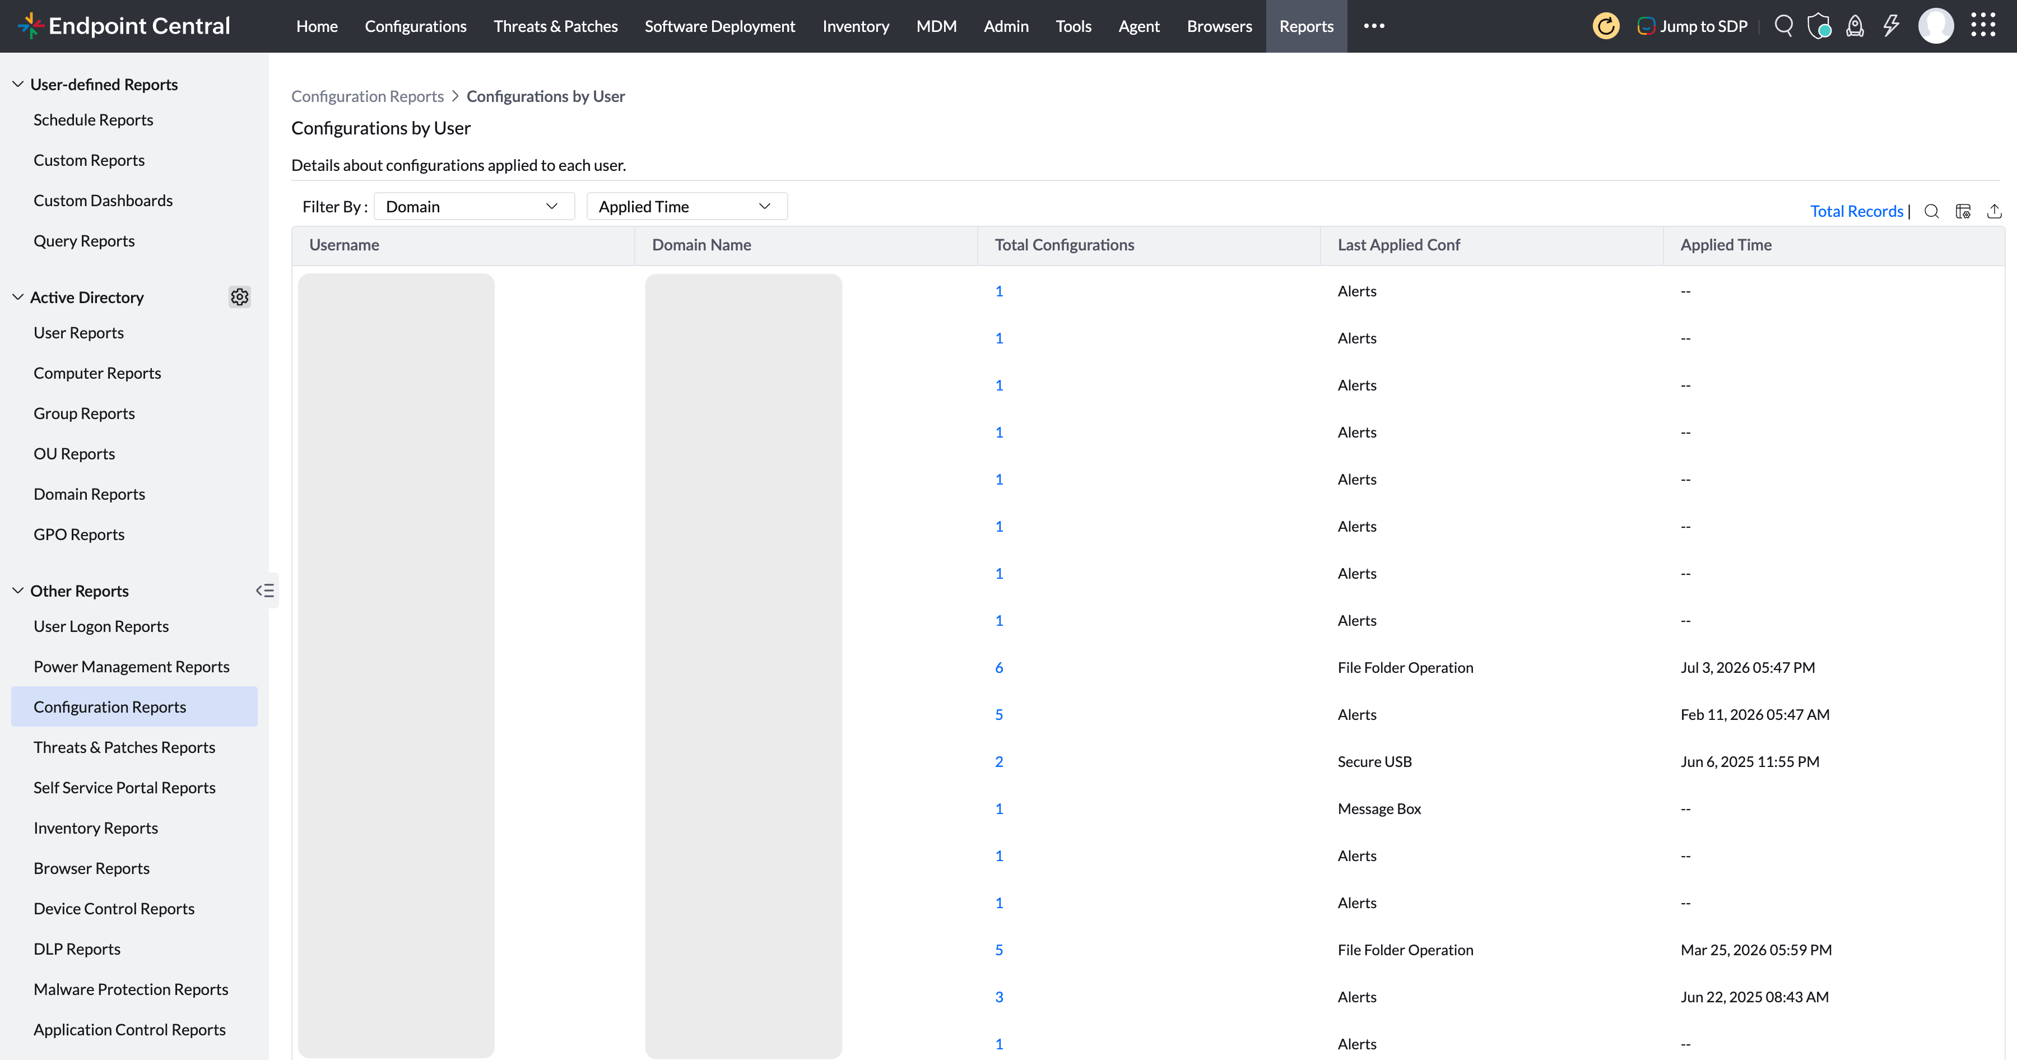Screen dimensions: 2017x1060
Task: Open Browser Reports in sidebar
Action: tap(91, 868)
